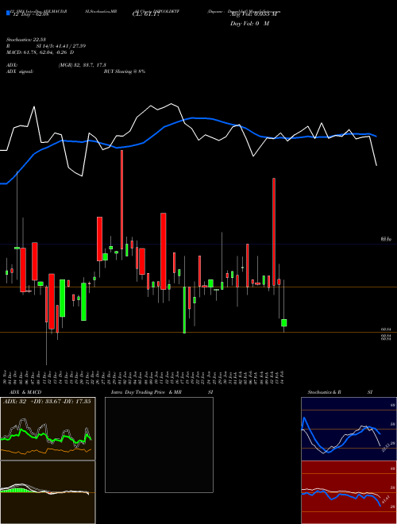This screenshot has width=397, height=524.
Task: Click the 'Stochastics & R' panel title
Action: pyautogui.click(x=325, y=392)
